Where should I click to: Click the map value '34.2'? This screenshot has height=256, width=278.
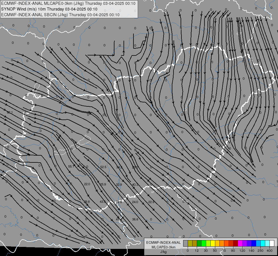point(119,167)
